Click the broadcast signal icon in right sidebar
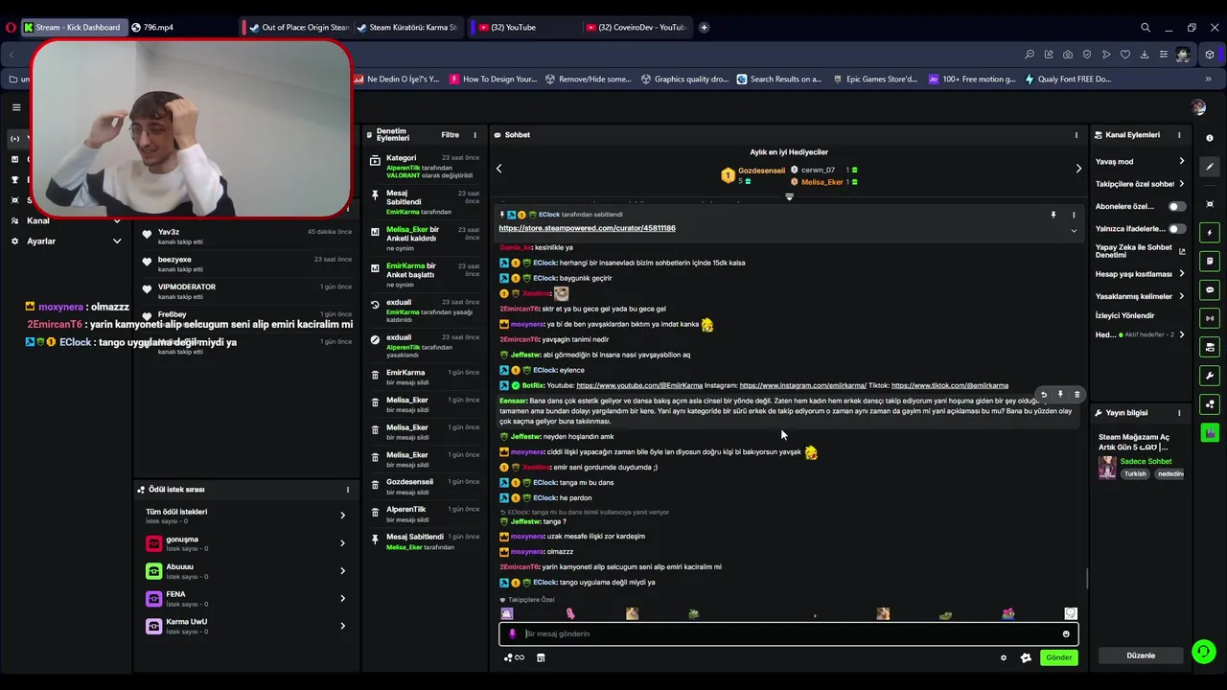1227x690 pixels. (x=1210, y=318)
